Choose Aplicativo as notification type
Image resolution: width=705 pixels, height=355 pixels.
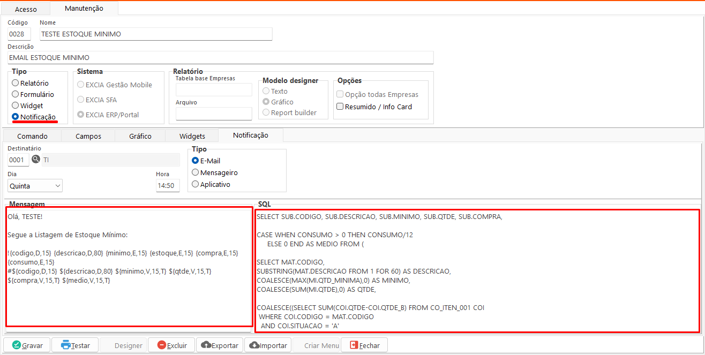pyautogui.click(x=196, y=184)
